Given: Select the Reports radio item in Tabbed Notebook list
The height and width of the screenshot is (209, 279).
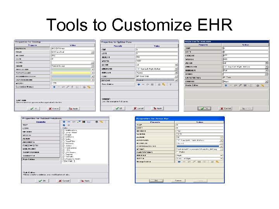Looking at the screenshot, I should tap(63, 154).
